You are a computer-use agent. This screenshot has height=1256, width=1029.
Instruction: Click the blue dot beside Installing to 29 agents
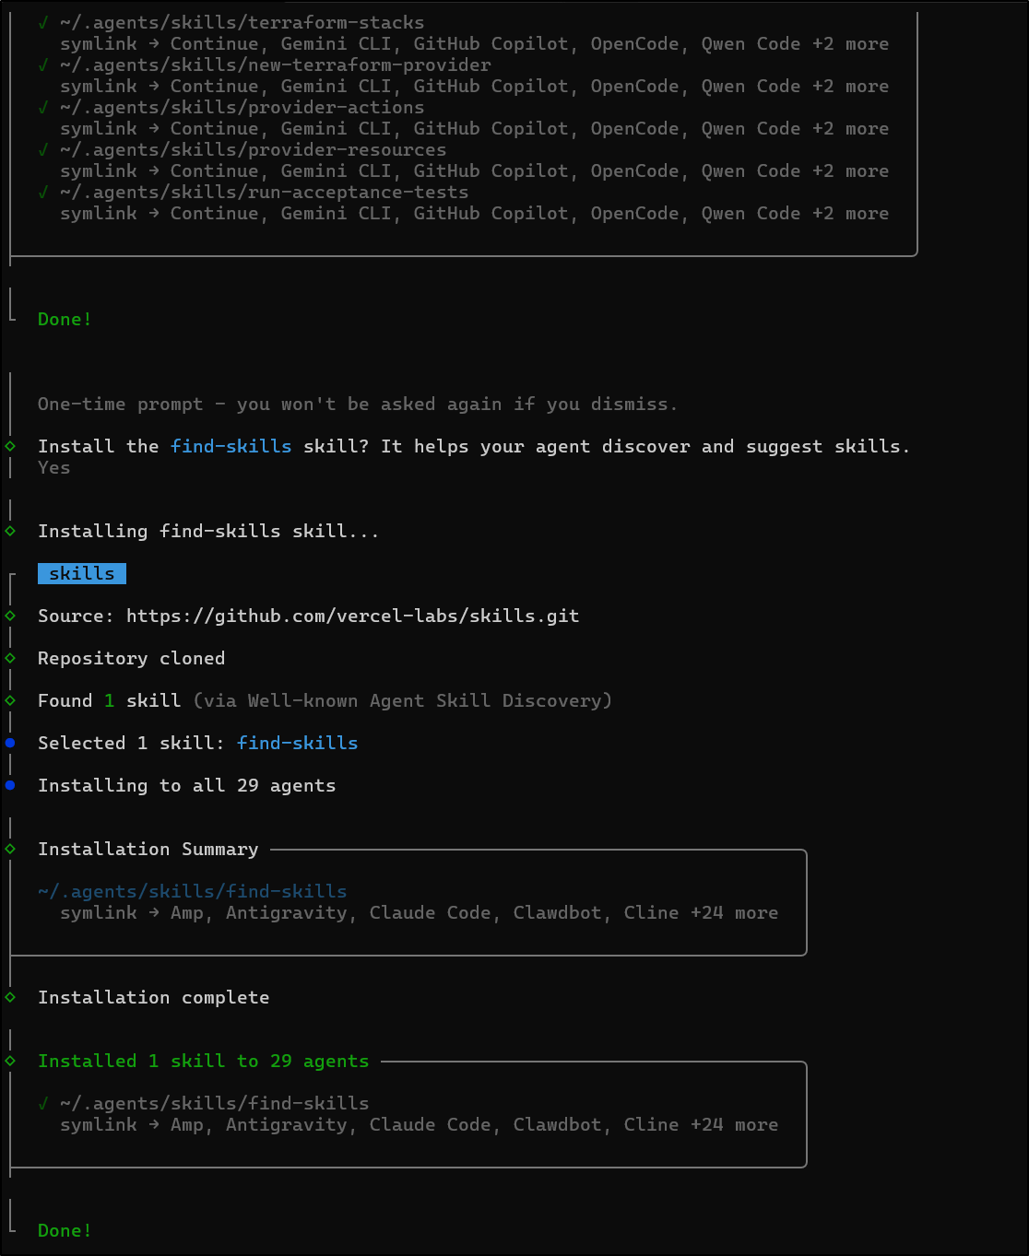click(x=10, y=785)
